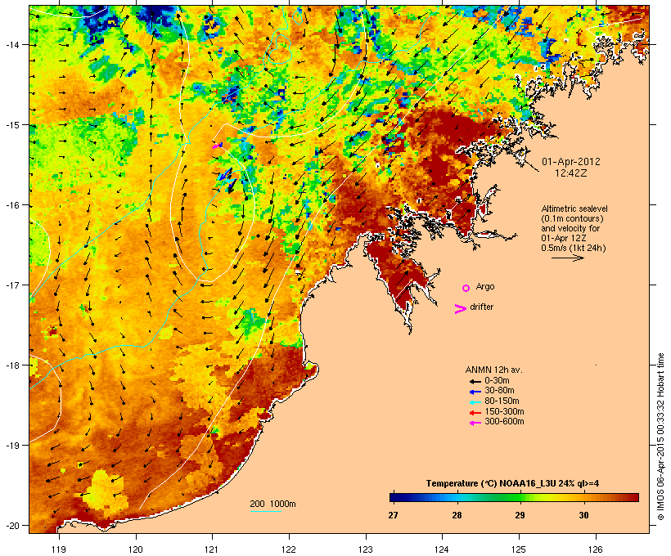Click the '150-300m' depth label
The image size is (671, 556).
click(504, 411)
